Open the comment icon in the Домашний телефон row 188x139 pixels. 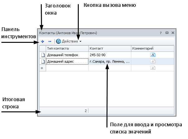(x=153, y=55)
